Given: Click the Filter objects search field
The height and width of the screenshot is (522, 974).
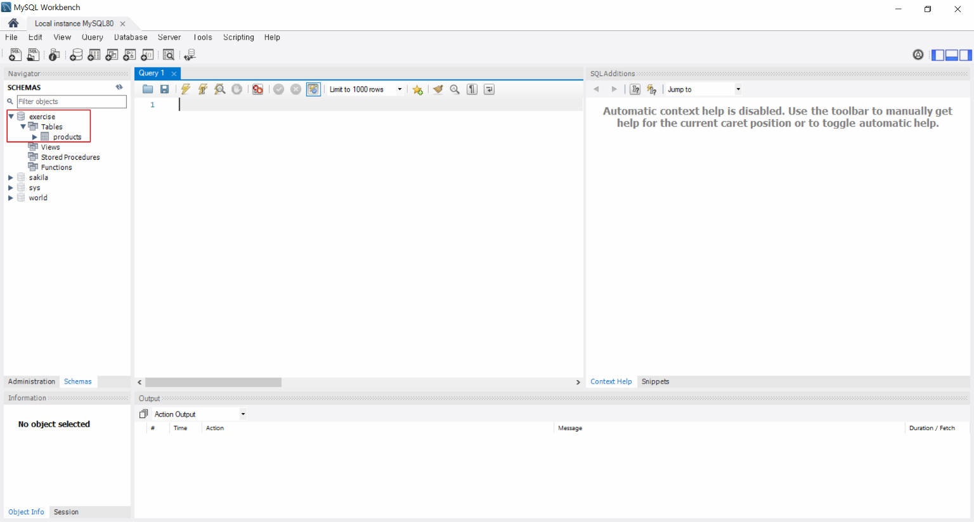Looking at the screenshot, I should tap(72, 101).
